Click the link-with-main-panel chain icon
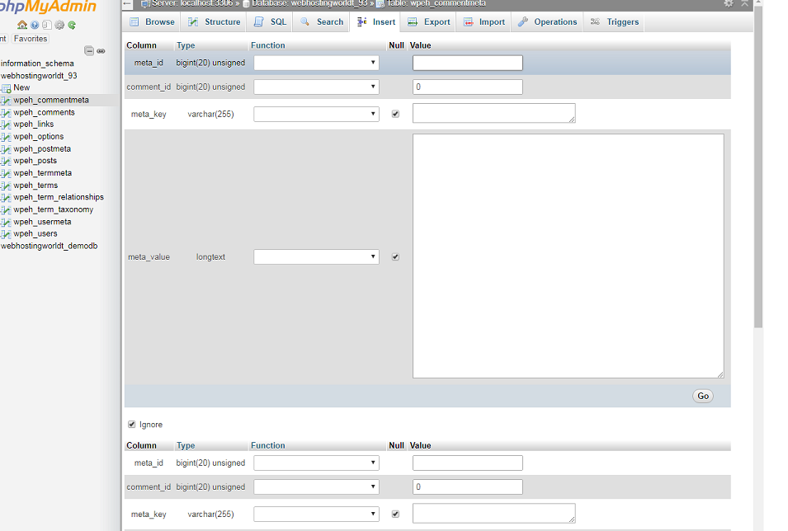788x531 pixels. click(101, 51)
